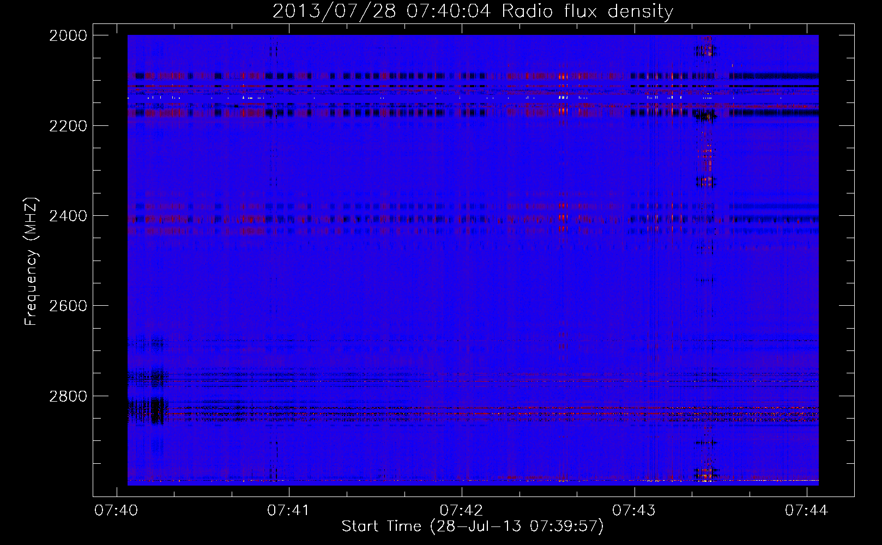This screenshot has height=545, width=882.
Task: Click the 'Start Time (28-Jul-13 07:39:57)' axis title
Action: pos(473,526)
